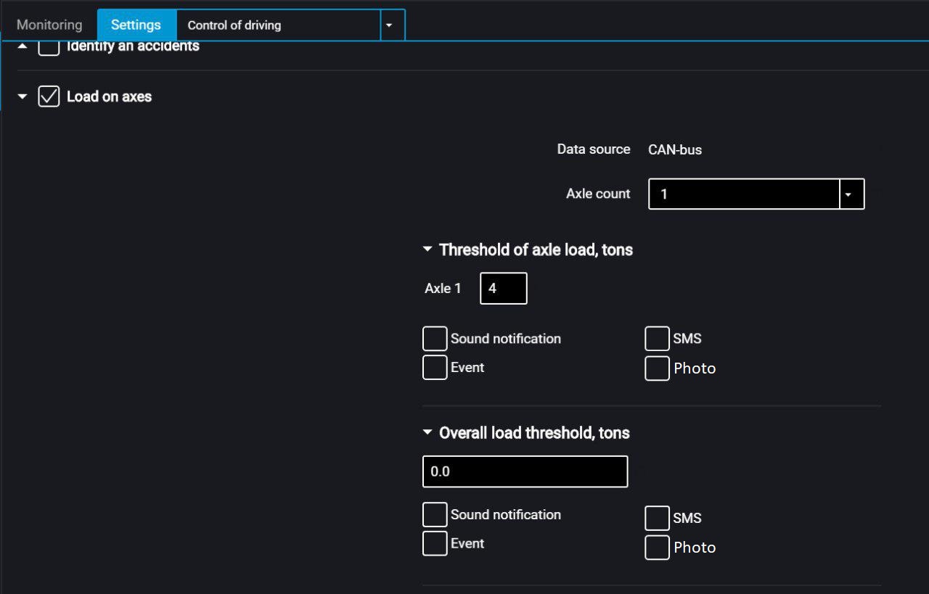Enable Sound notification under overall load threshold
The image size is (929, 594).
(x=435, y=515)
